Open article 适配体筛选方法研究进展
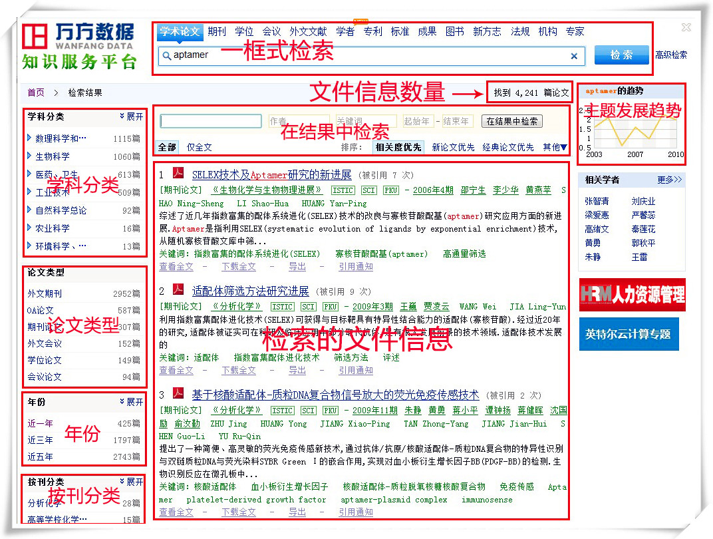 (250, 291)
